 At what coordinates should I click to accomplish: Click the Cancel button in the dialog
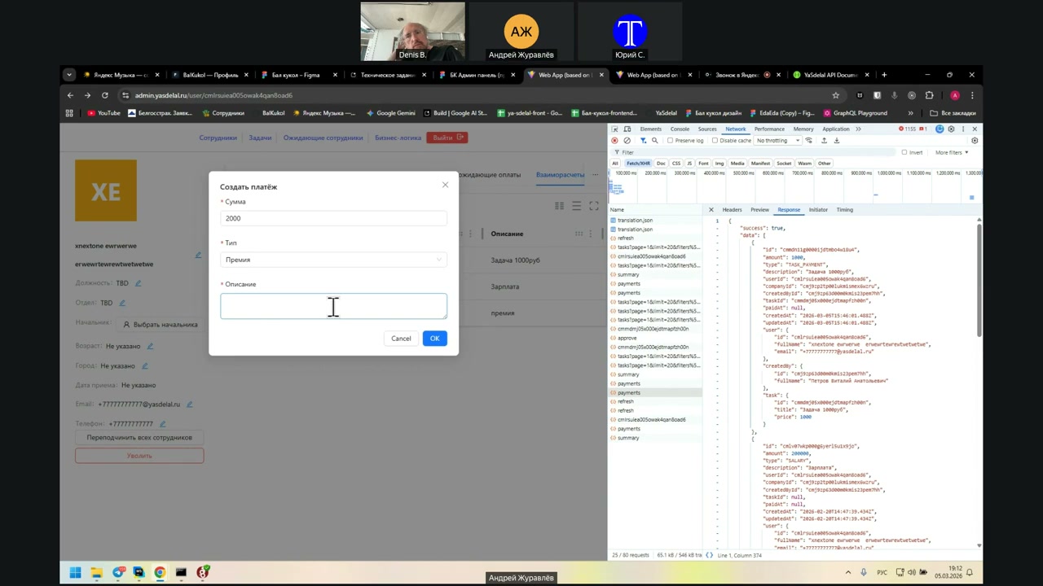(401, 339)
